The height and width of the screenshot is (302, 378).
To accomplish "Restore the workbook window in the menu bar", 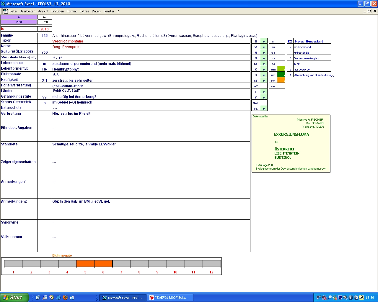I will [x=369, y=11].
